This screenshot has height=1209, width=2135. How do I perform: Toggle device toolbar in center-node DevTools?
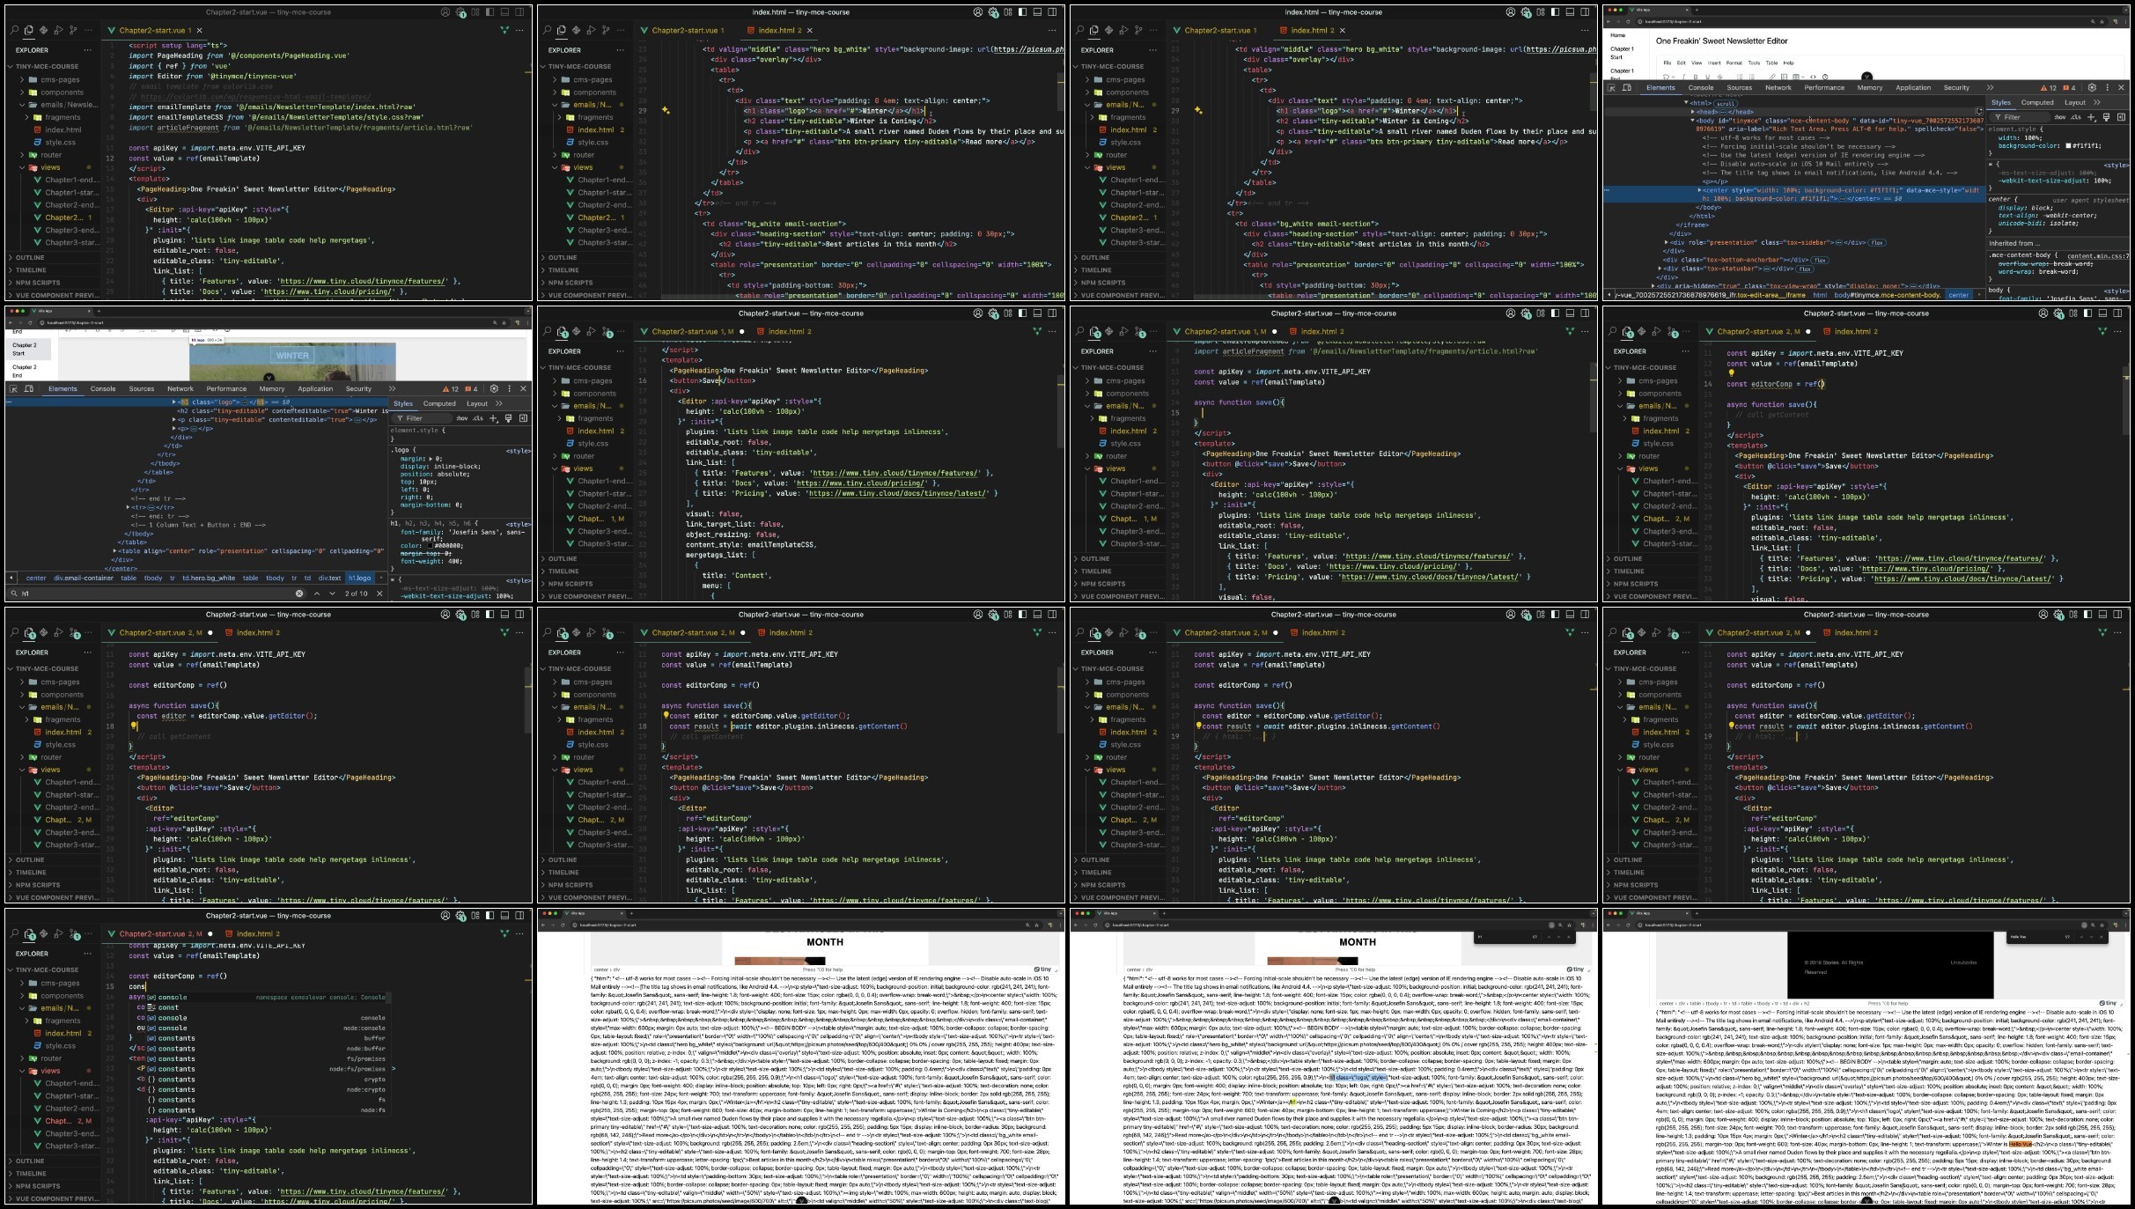pyautogui.click(x=1626, y=88)
